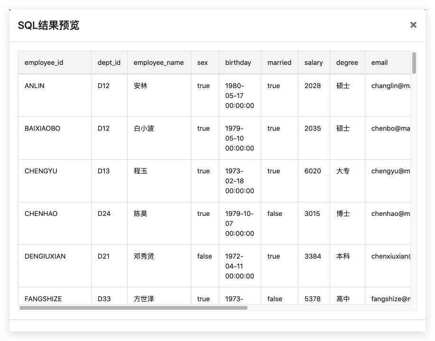Click the D13 dept_id cell
This screenshot has width=435, height=341.
click(x=109, y=181)
